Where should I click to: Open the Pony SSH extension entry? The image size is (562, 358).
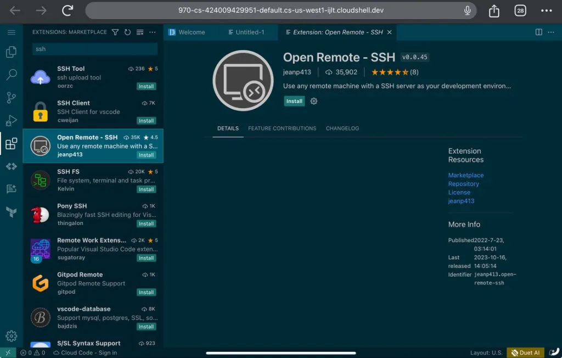point(93,215)
